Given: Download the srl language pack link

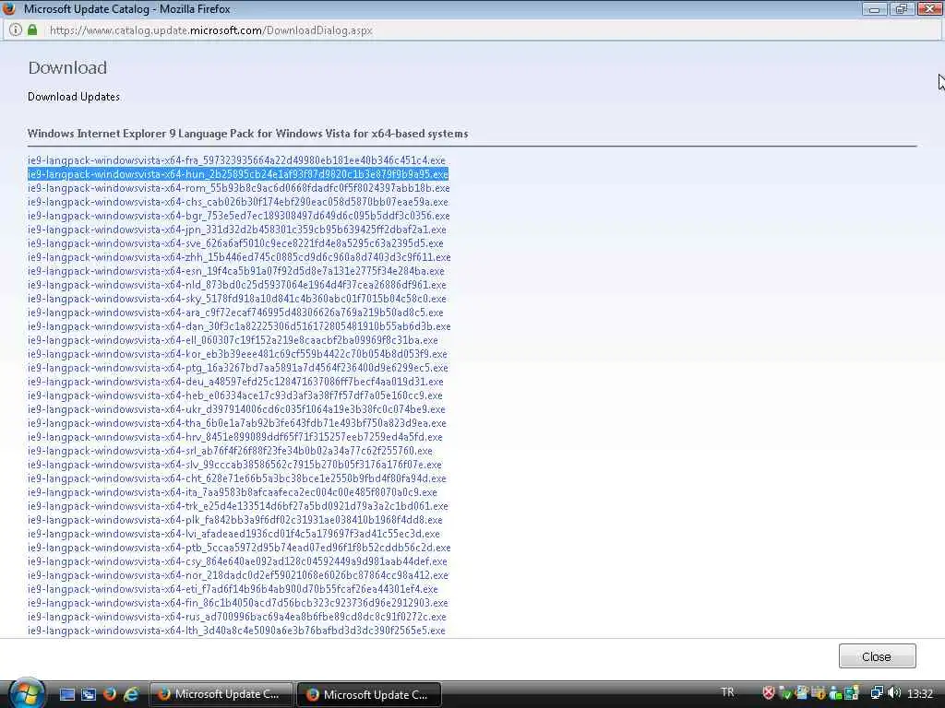Looking at the screenshot, I should [x=230, y=451].
